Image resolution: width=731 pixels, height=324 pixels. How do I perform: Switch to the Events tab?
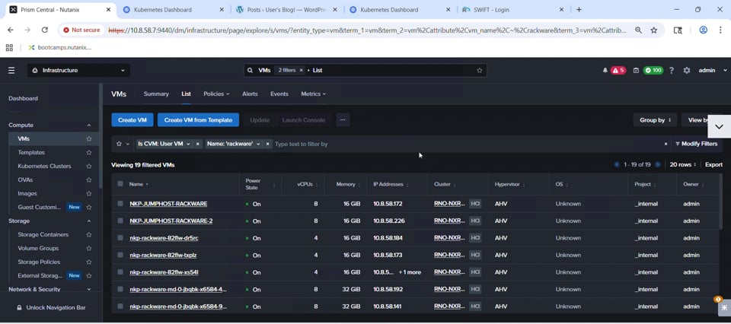click(x=279, y=94)
